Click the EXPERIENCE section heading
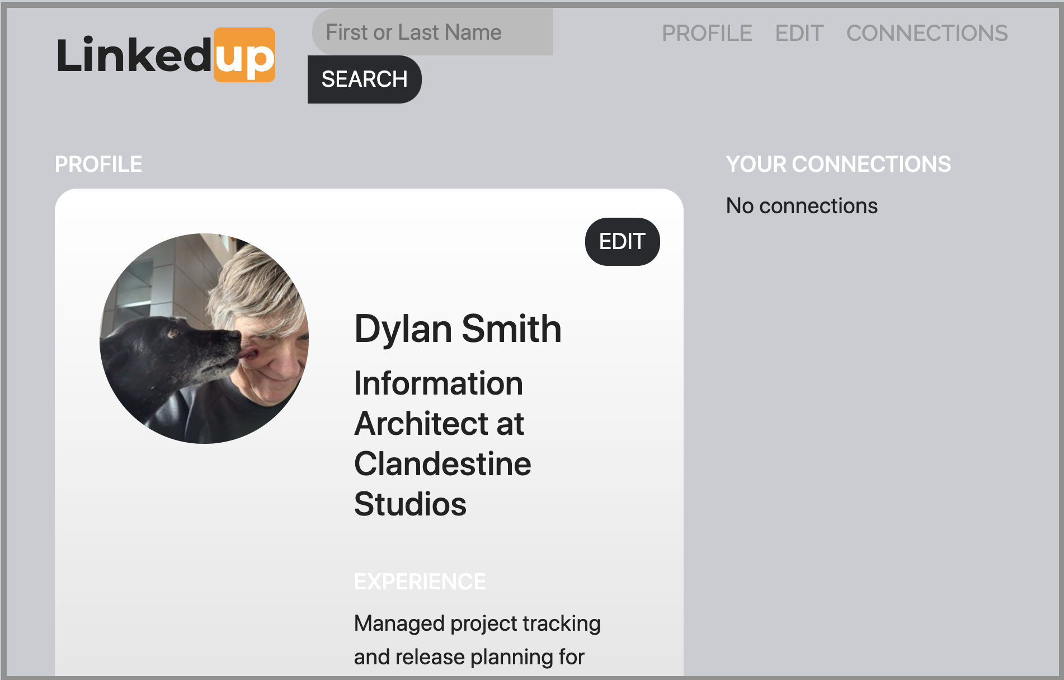Image resolution: width=1064 pixels, height=680 pixels. coord(420,581)
